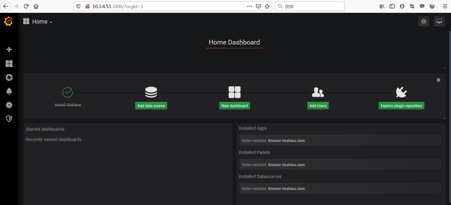Click Installed Apps heading
451x205 pixels.
(253, 128)
